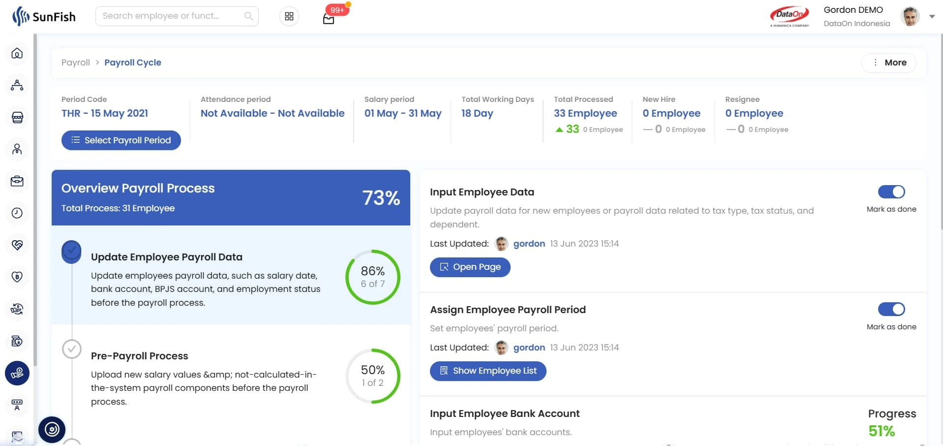Select the checked Update Employee Payroll Data step
The height and width of the screenshot is (446, 943).
72,251
